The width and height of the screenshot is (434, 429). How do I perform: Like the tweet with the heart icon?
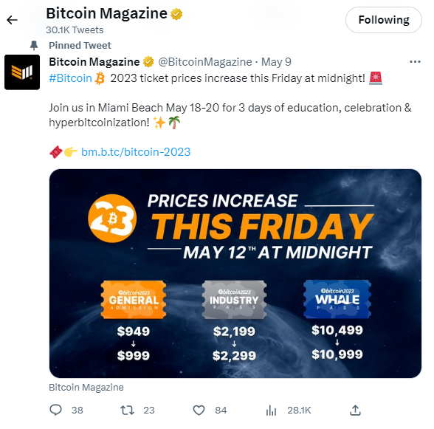[199, 410]
